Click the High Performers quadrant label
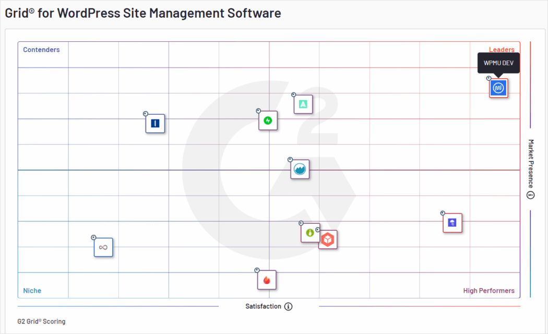548x334 pixels. pos(489,291)
